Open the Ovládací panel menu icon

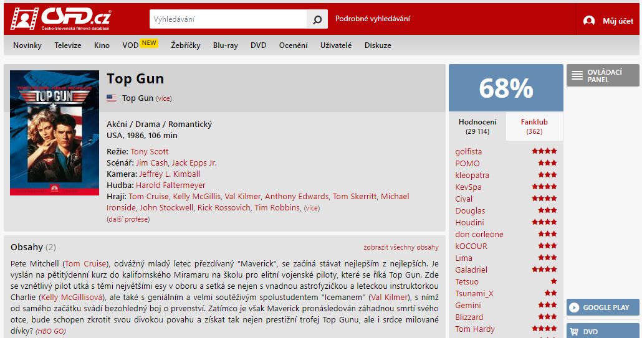pos(577,75)
